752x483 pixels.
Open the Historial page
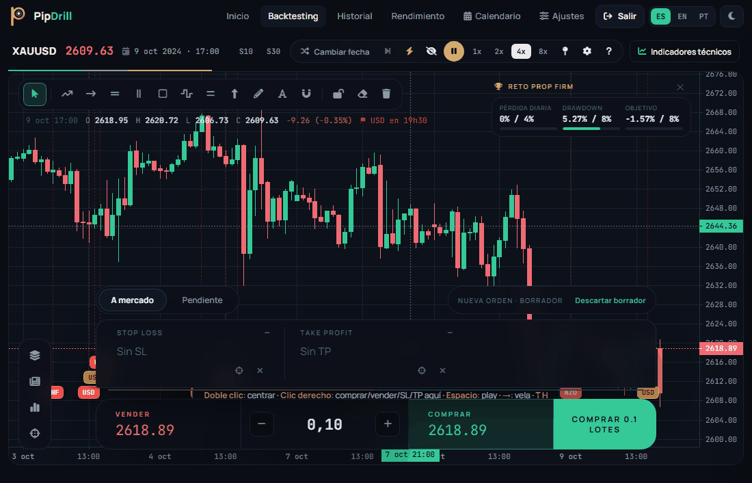pos(354,16)
